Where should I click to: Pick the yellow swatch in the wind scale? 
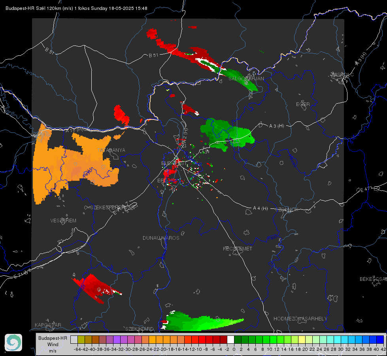[302, 339]
